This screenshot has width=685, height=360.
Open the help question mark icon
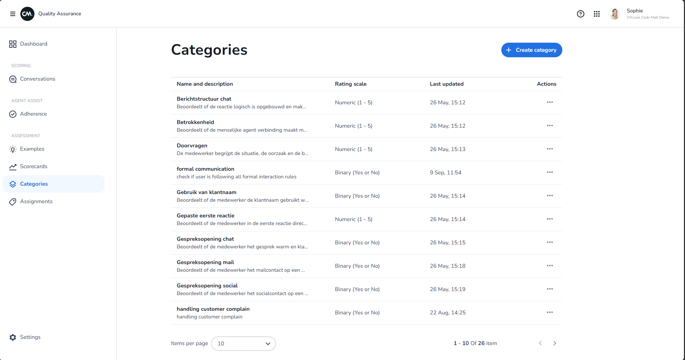(x=581, y=14)
